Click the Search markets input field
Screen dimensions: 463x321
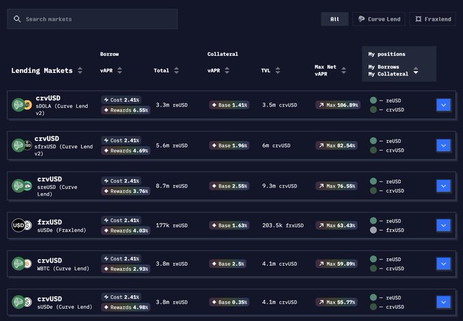click(x=92, y=19)
